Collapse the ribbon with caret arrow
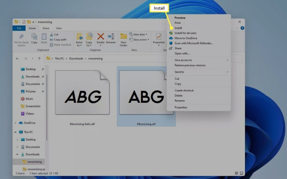Viewport: 287px width, 179px height. [237, 28]
